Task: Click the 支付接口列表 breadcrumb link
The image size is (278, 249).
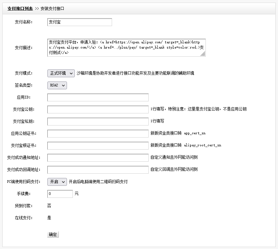Action: [x=20, y=9]
